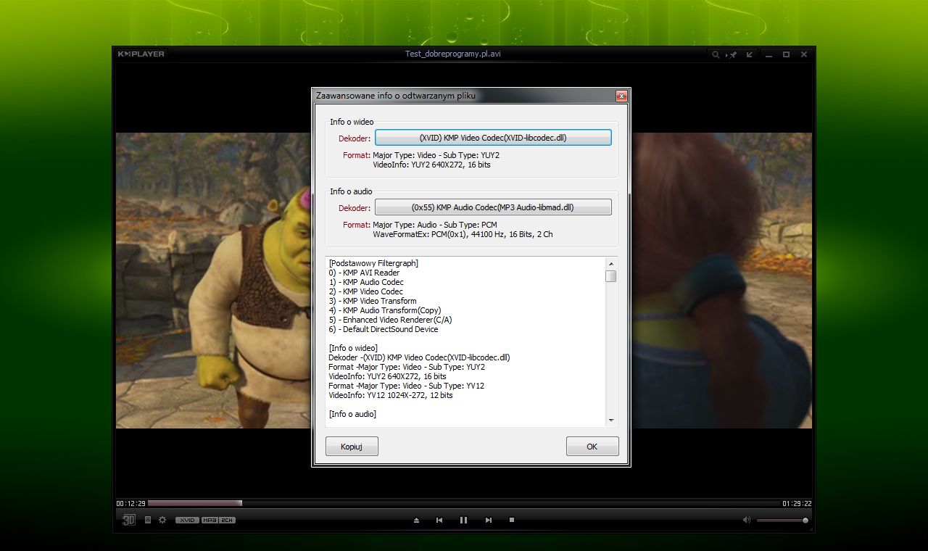
Task: Click the KMP Audio Codec decoder button
Action: [493, 207]
